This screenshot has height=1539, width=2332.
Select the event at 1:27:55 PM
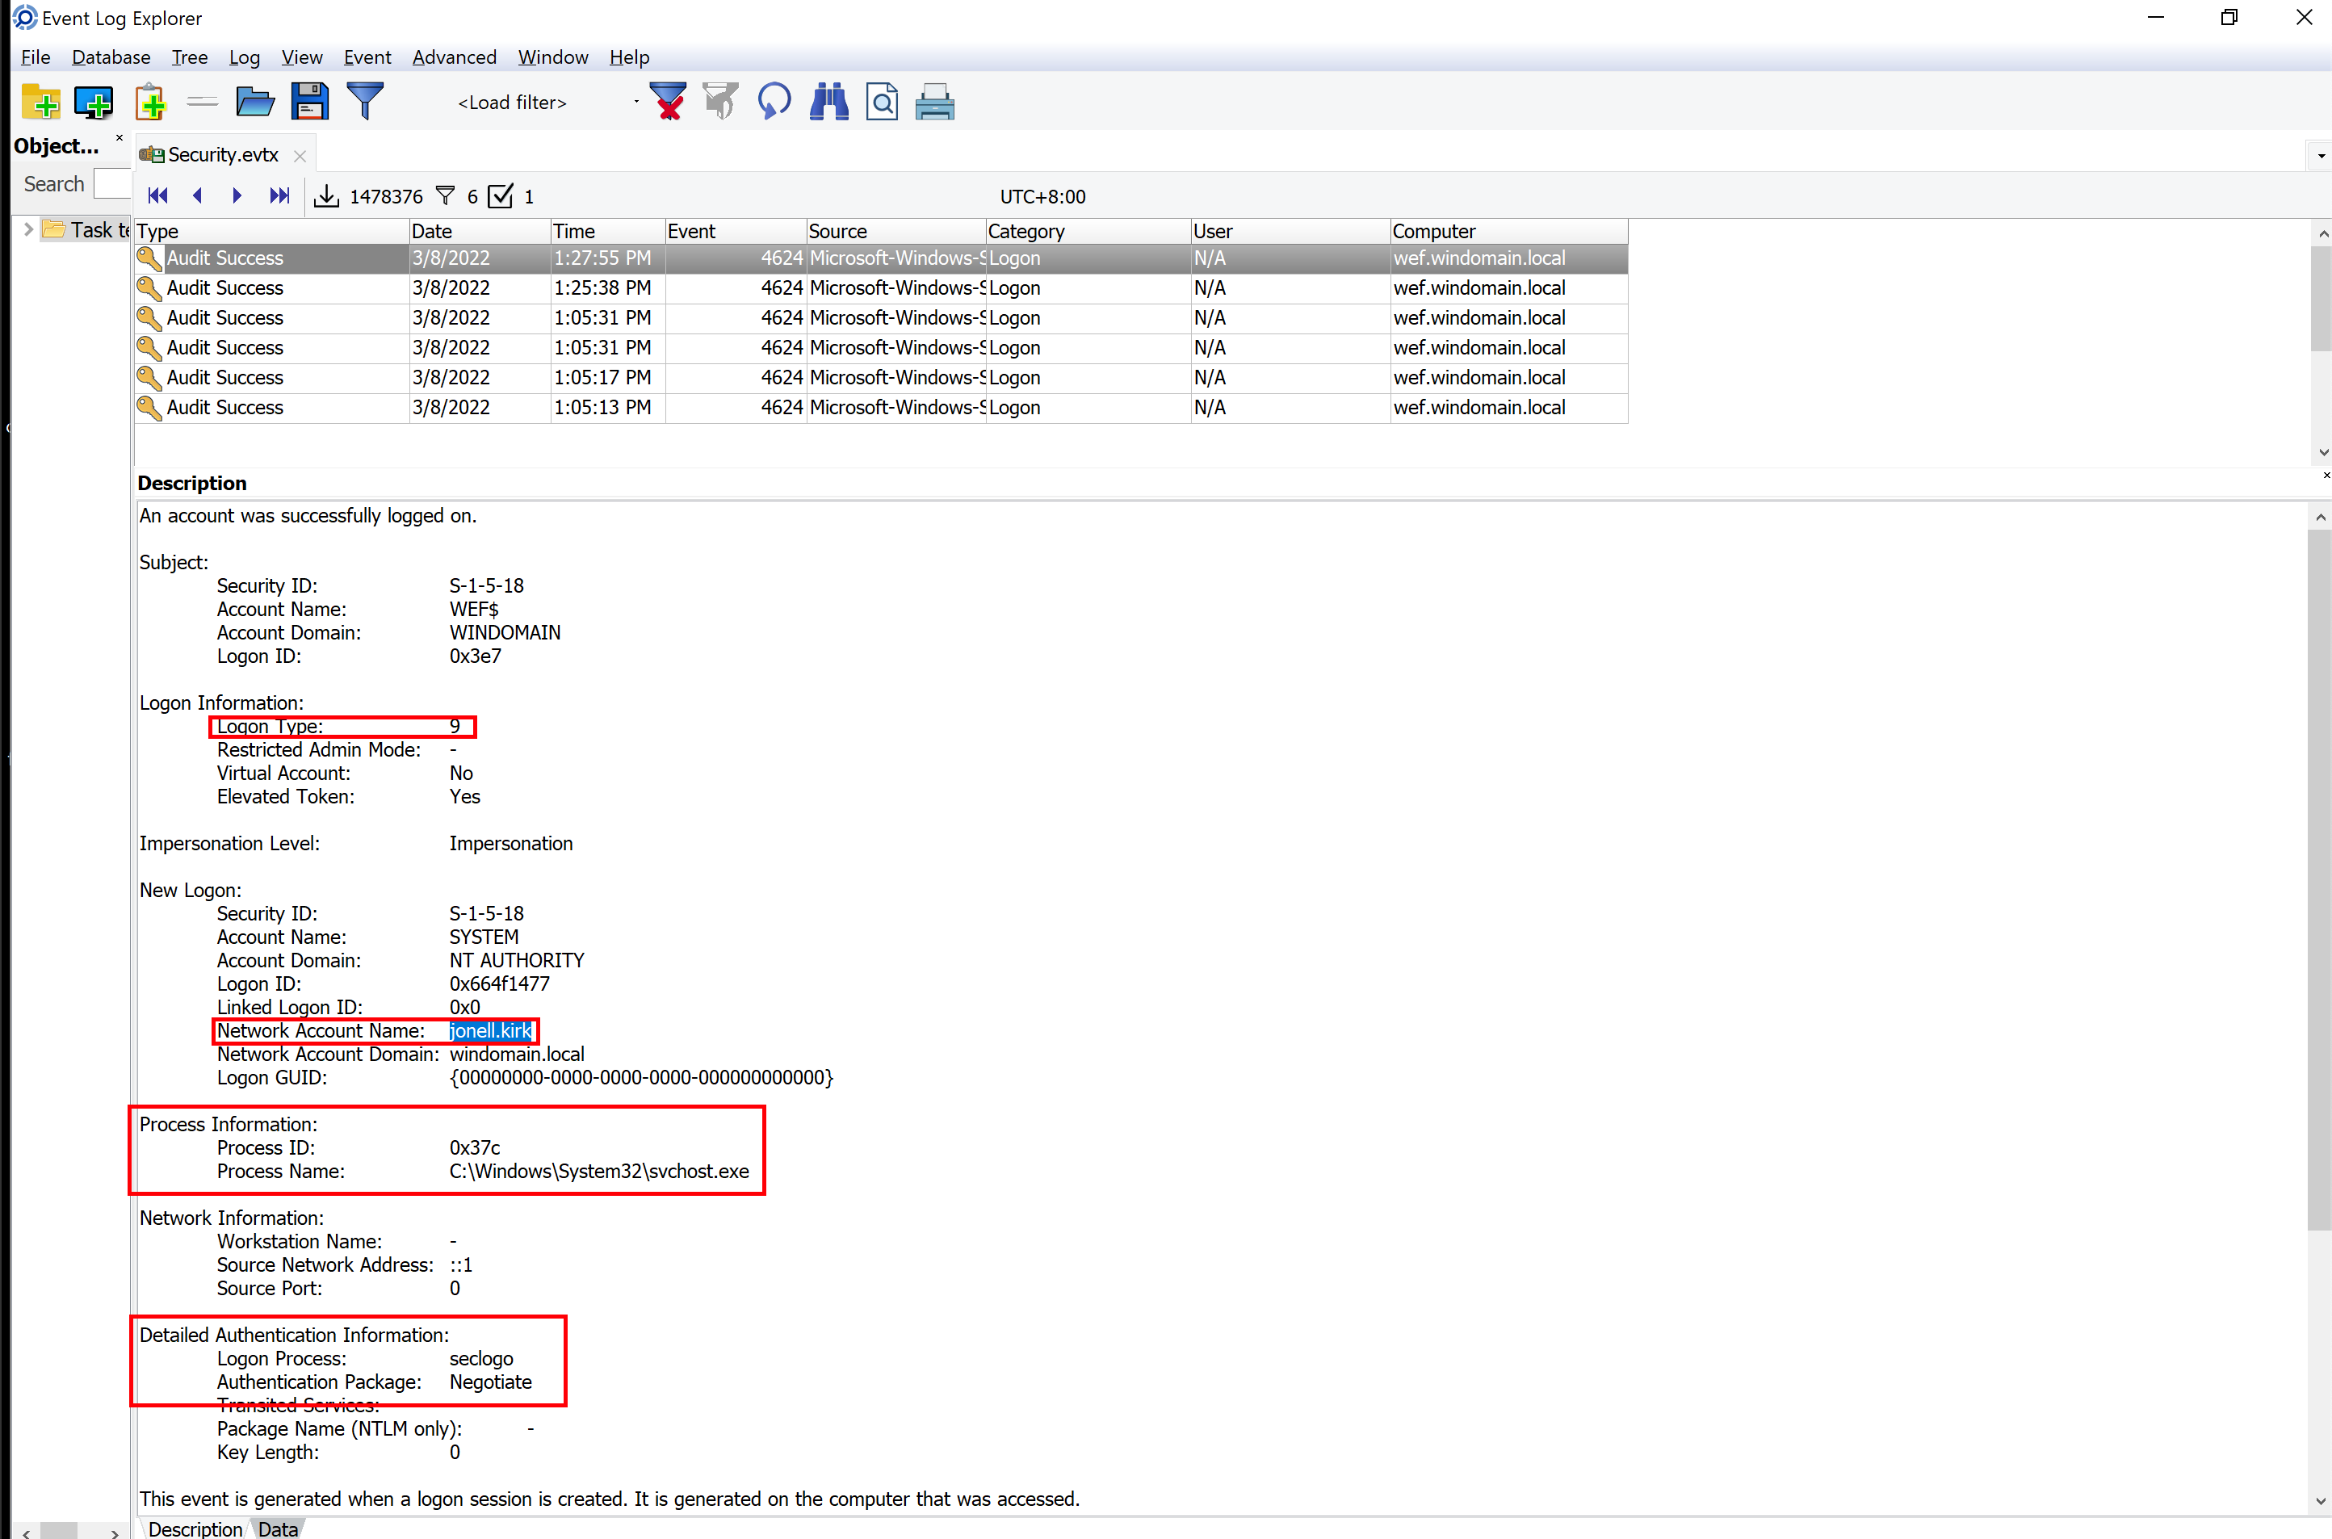(880, 258)
